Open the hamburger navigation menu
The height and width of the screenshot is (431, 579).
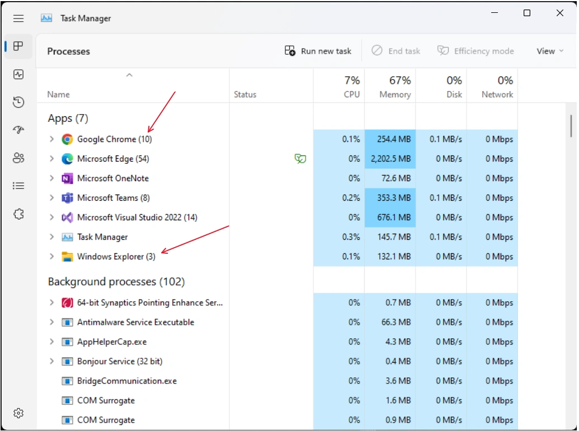pyautogui.click(x=18, y=18)
